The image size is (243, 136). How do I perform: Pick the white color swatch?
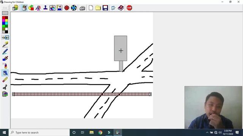6,29
